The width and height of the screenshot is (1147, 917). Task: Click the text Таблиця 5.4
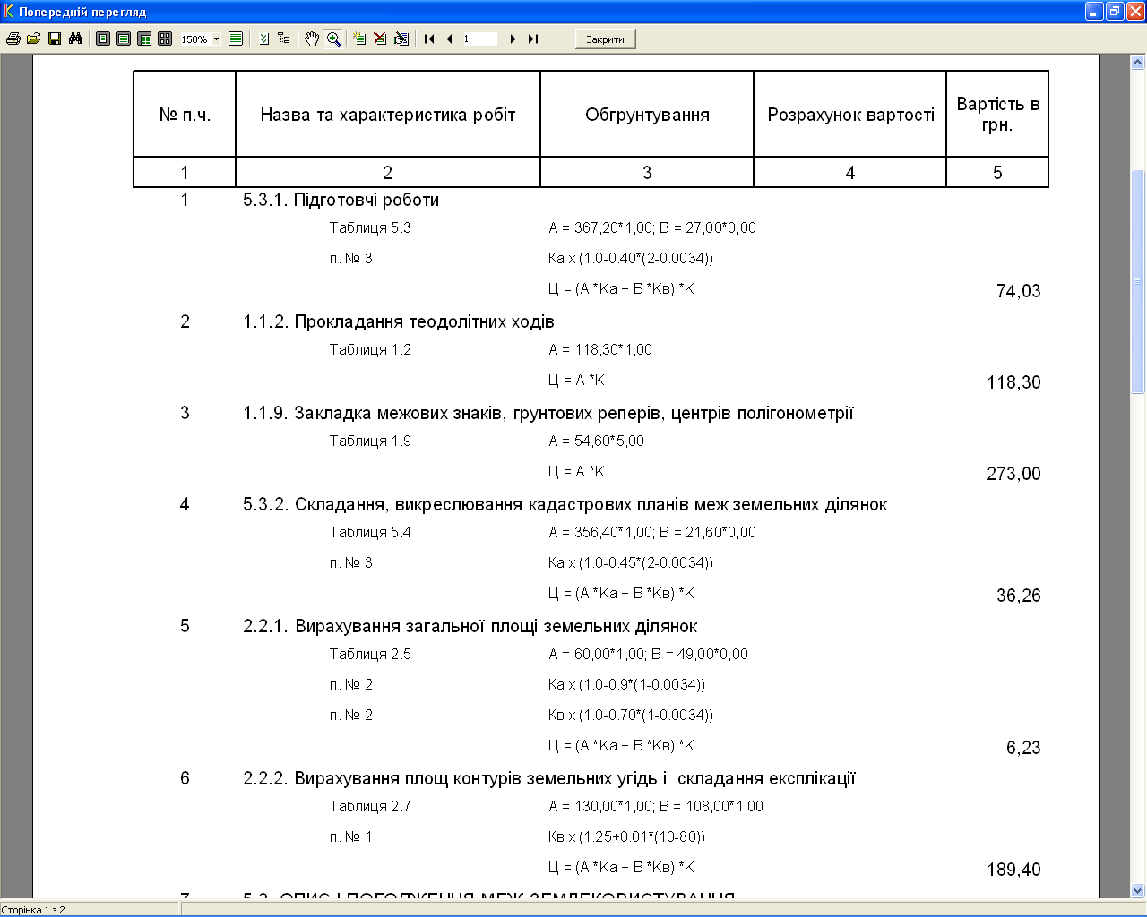pos(370,532)
